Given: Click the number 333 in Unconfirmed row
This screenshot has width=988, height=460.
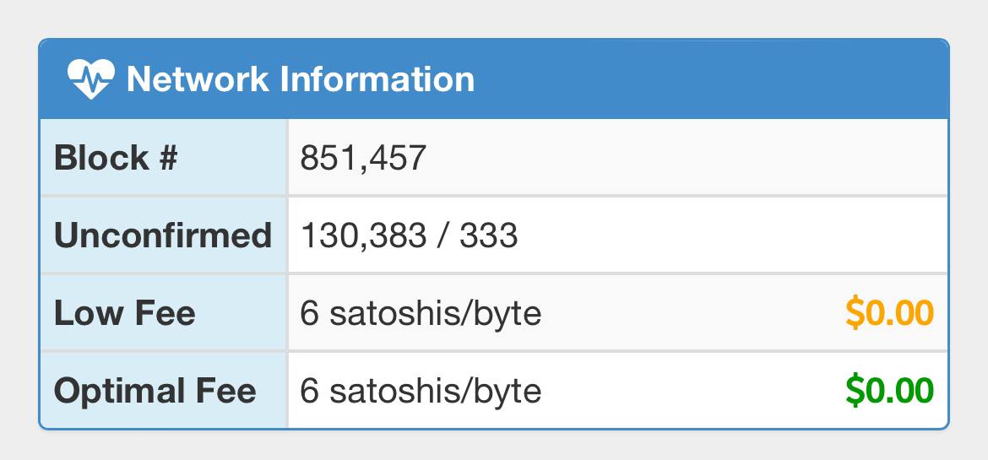Looking at the screenshot, I should [x=488, y=235].
